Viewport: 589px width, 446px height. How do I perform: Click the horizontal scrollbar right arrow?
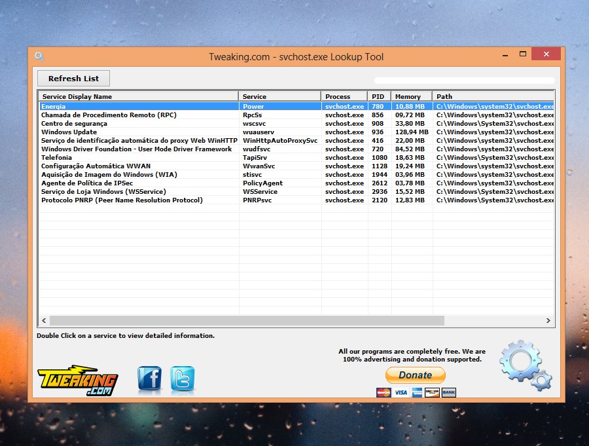coord(548,320)
